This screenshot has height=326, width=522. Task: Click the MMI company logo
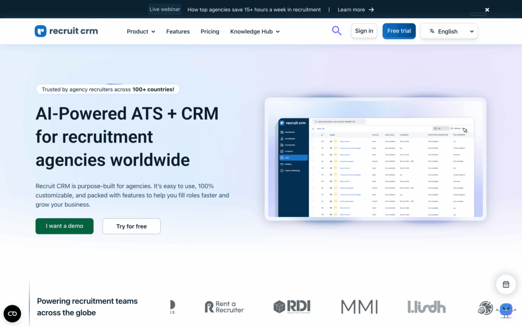[x=359, y=307]
